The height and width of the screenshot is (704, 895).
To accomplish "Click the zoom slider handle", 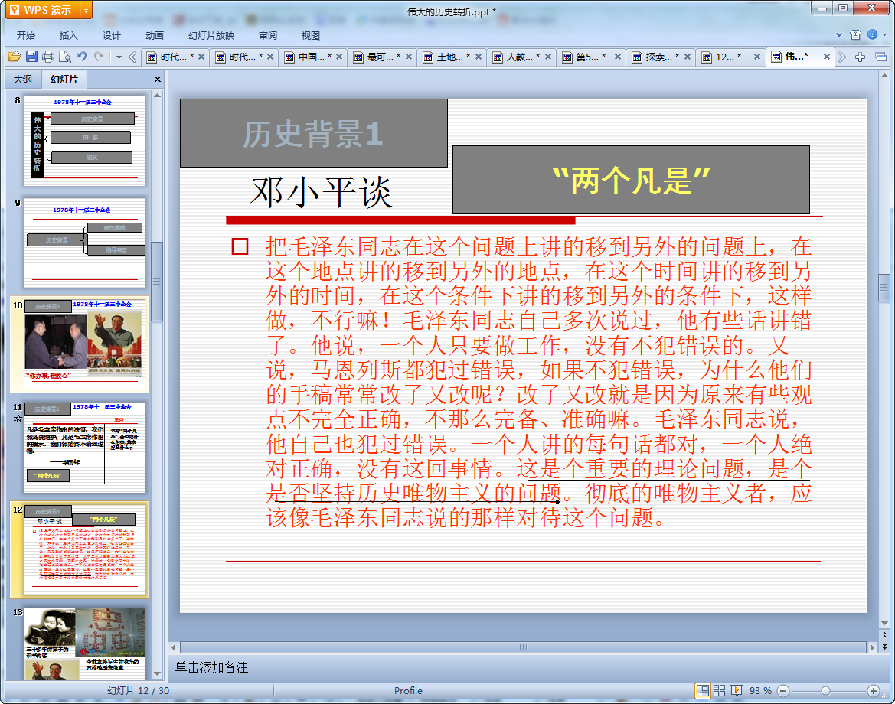I will click(825, 691).
